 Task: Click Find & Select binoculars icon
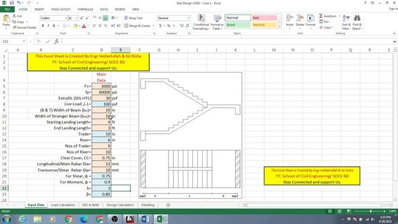pos(357,19)
